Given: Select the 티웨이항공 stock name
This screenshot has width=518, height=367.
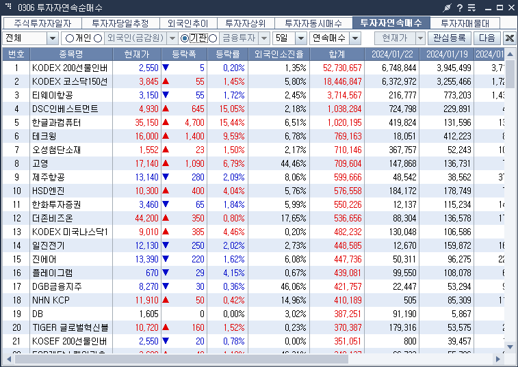Looking at the screenshot, I should (x=52, y=96).
